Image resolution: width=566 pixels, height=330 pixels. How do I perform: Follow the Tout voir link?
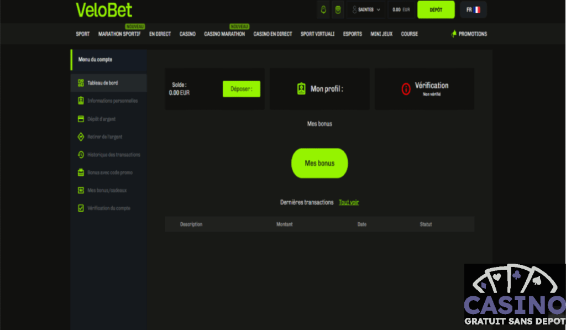pyautogui.click(x=349, y=202)
